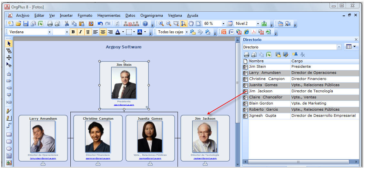Open the Editar menu

point(39,15)
